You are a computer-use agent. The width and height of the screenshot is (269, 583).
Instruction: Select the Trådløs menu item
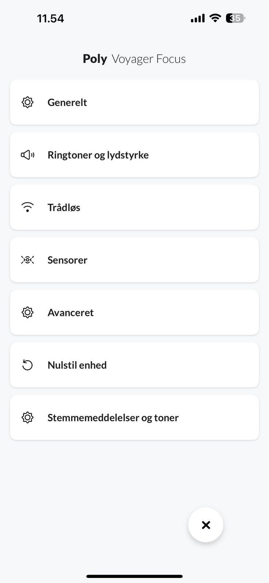134,207
